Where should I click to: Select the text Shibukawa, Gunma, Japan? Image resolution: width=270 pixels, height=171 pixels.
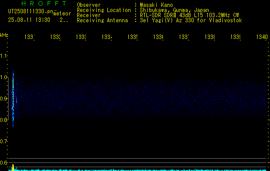pos(174,10)
